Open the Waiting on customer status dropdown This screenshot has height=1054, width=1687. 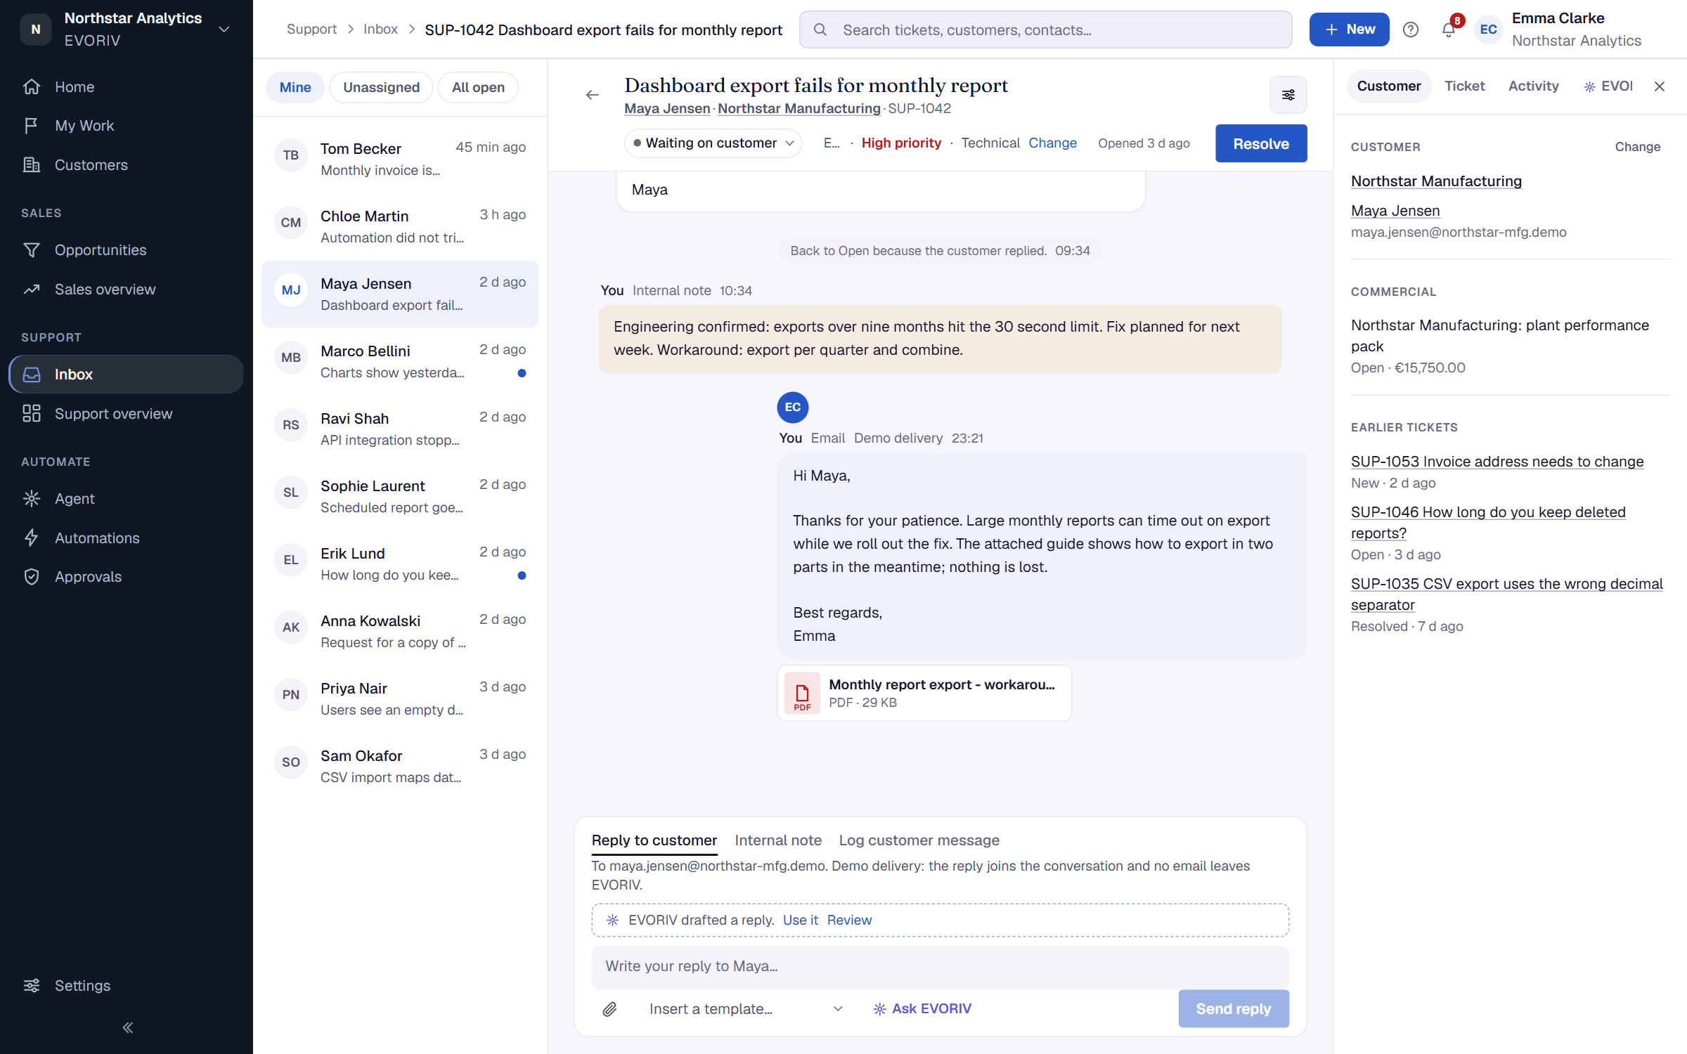[x=713, y=143]
